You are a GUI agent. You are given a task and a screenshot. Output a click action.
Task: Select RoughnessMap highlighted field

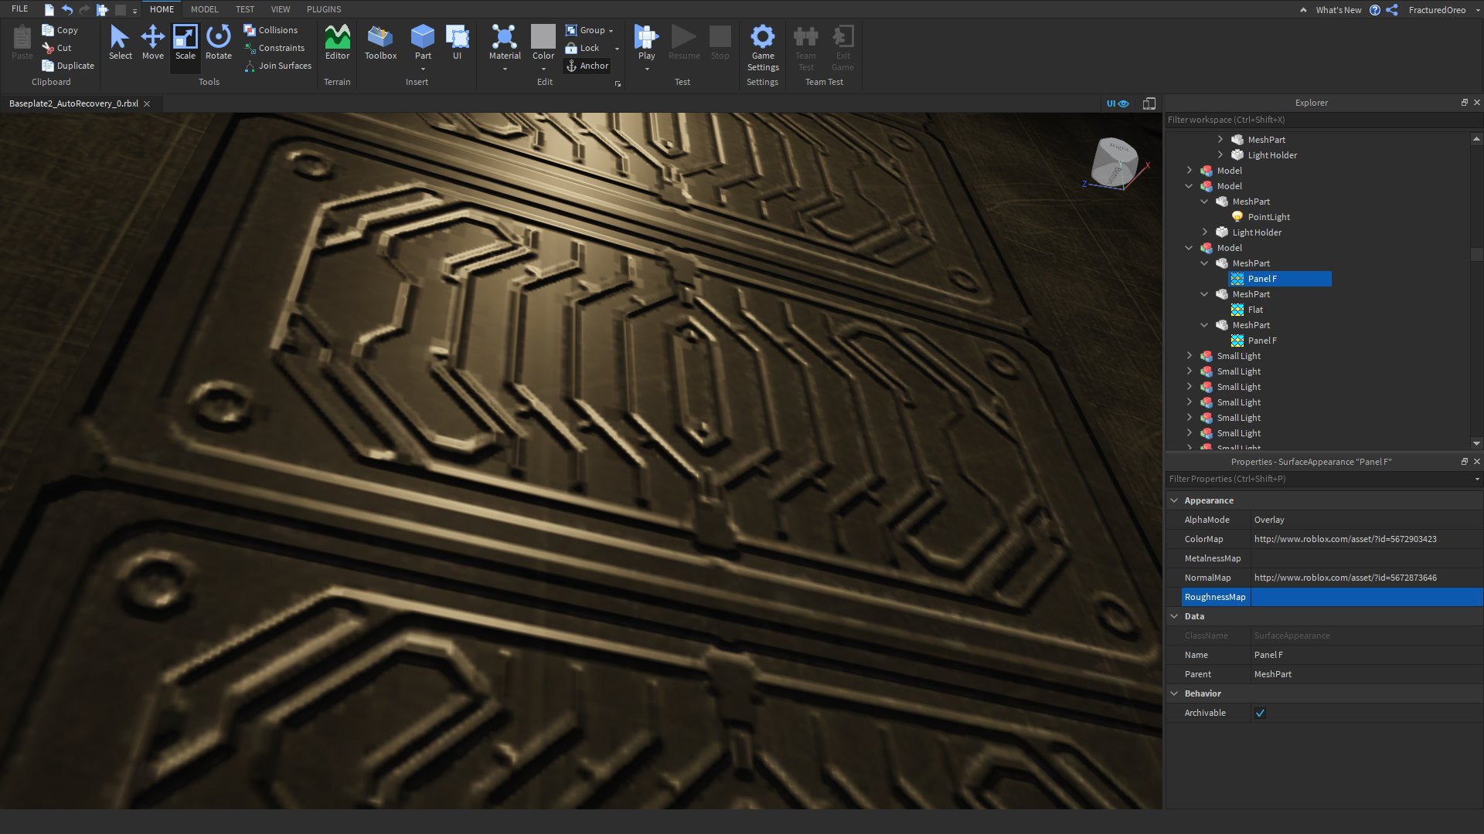pyautogui.click(x=1215, y=595)
